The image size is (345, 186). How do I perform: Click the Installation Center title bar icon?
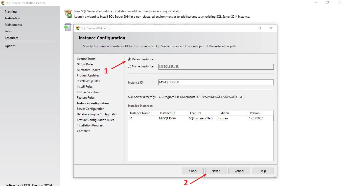point(3,3)
